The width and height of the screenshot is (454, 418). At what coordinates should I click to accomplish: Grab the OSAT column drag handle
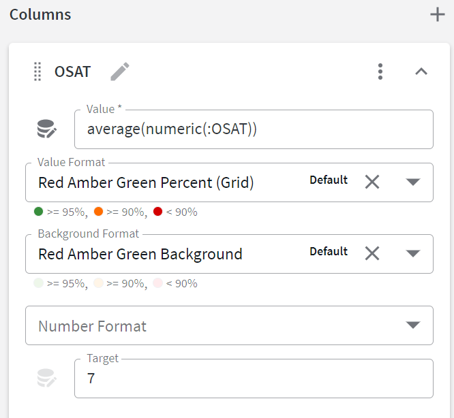[37, 71]
